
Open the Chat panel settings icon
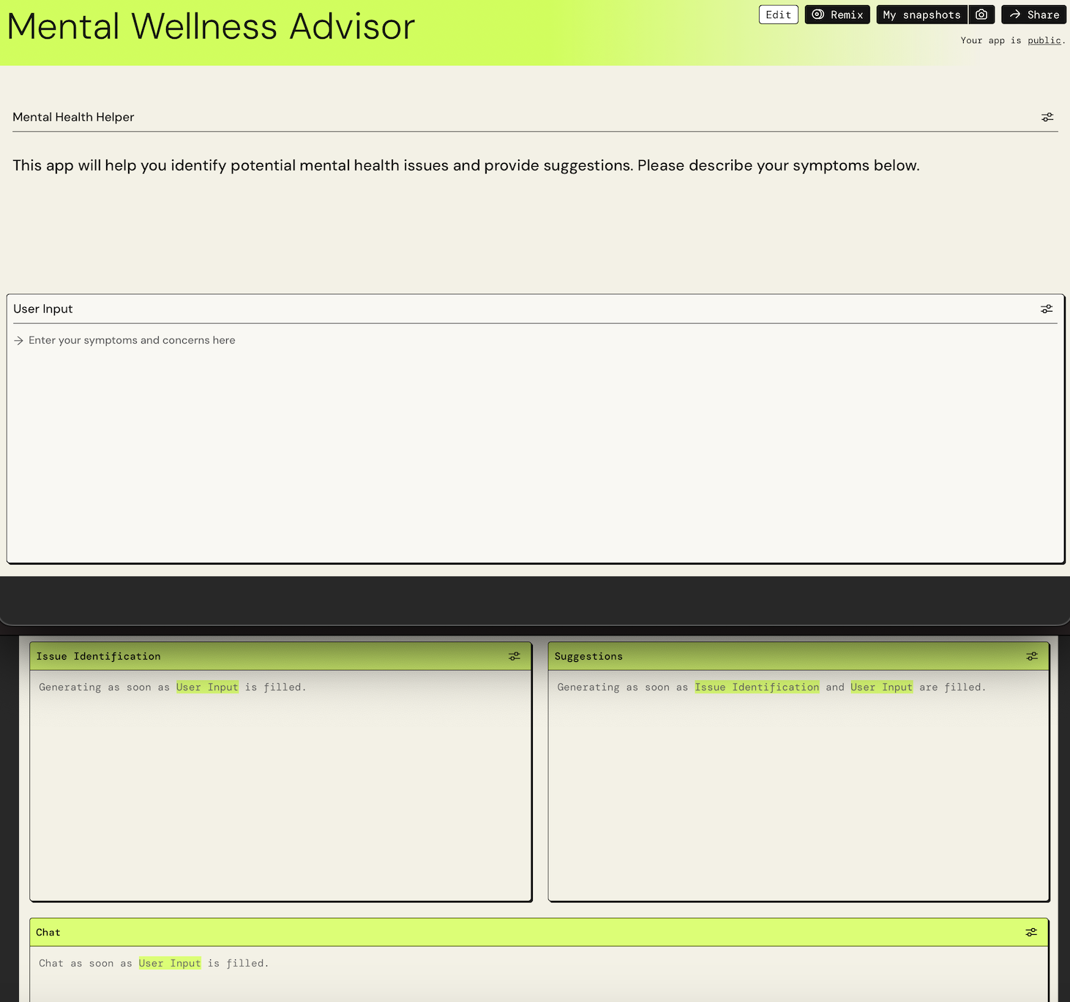pos(1032,932)
